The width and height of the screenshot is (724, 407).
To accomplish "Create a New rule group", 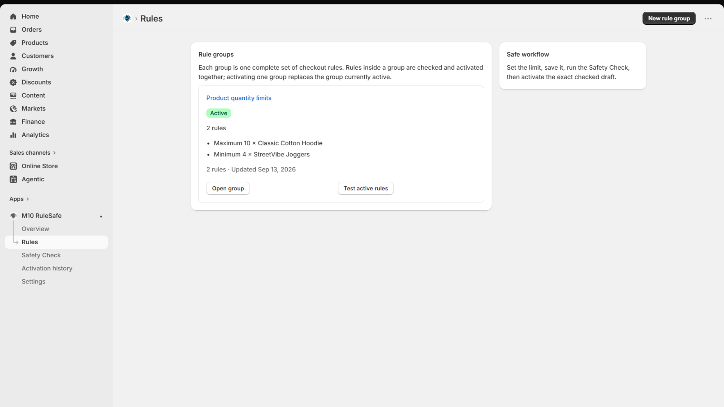I will pos(669,19).
